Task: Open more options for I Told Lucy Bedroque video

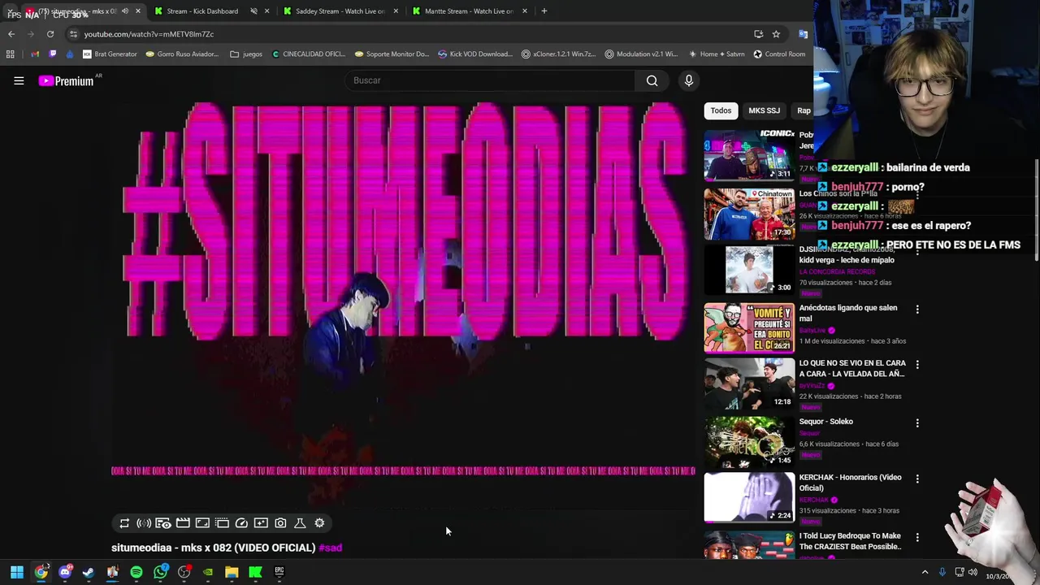Action: (x=917, y=537)
